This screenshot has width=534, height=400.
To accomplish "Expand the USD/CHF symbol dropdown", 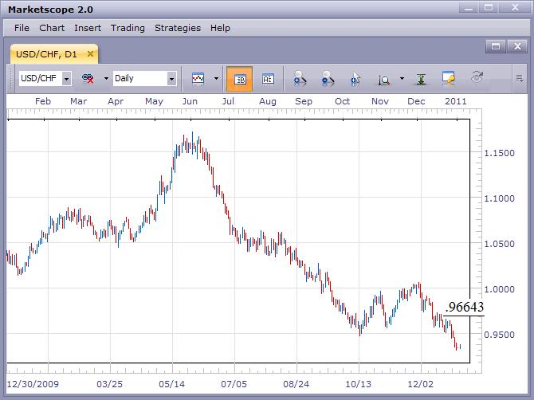I will click(x=66, y=79).
